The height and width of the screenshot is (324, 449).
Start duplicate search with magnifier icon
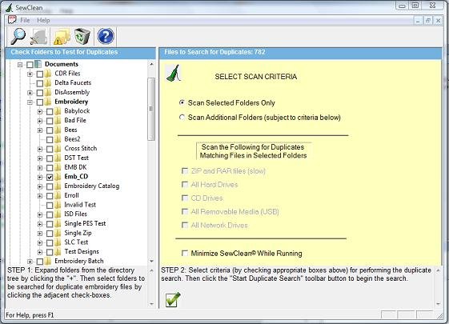[18, 36]
